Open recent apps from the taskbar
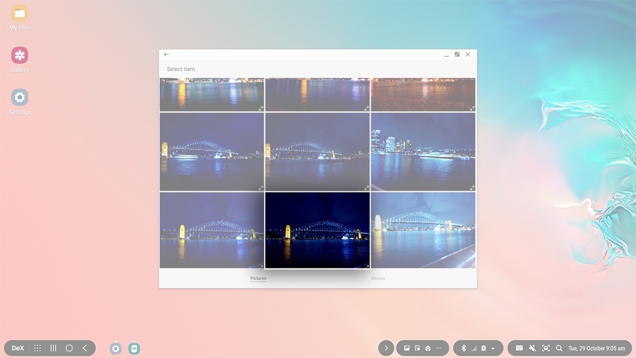 [x=53, y=347]
